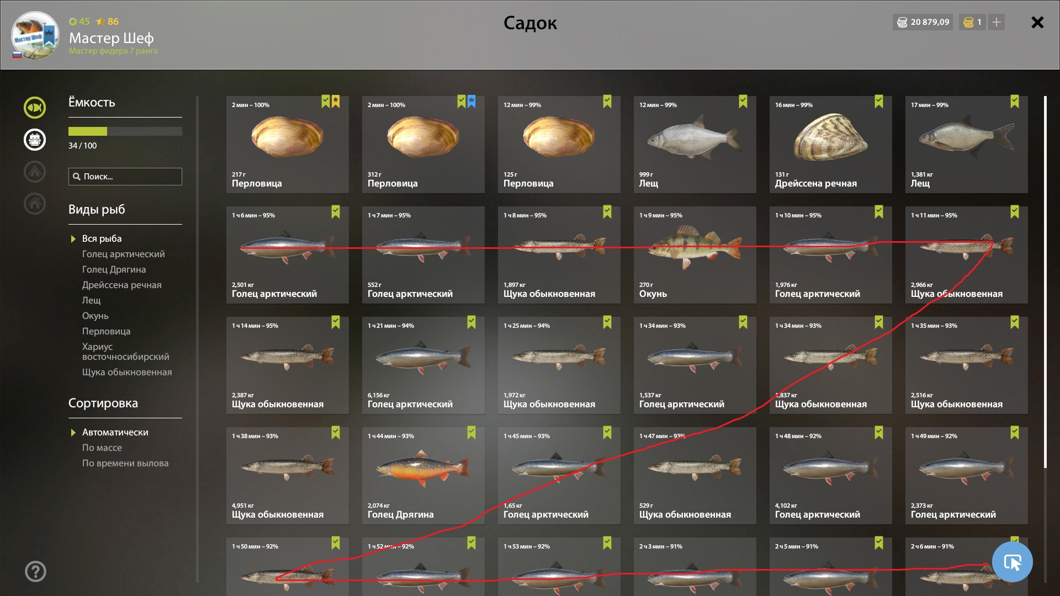1060x596 pixels.
Task: Click the Поиск search field
Action: point(125,177)
